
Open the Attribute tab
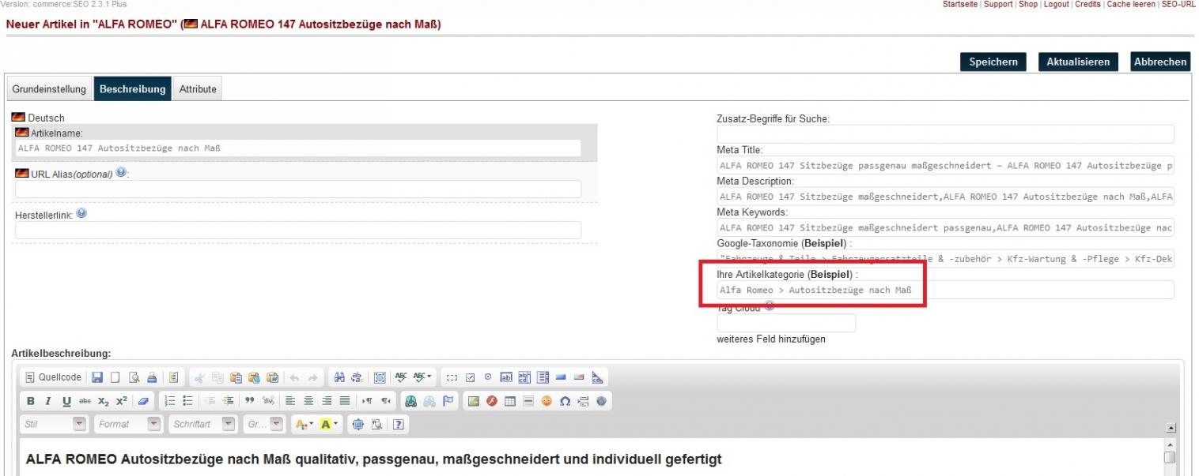[x=198, y=89]
